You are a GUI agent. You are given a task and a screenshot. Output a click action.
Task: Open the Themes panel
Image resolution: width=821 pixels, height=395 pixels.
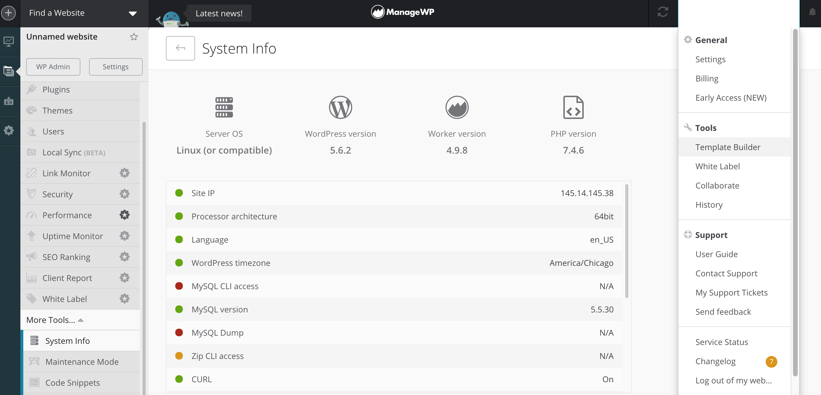pyautogui.click(x=58, y=111)
